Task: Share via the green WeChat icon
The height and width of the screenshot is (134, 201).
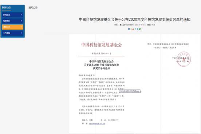Action: (140, 29)
